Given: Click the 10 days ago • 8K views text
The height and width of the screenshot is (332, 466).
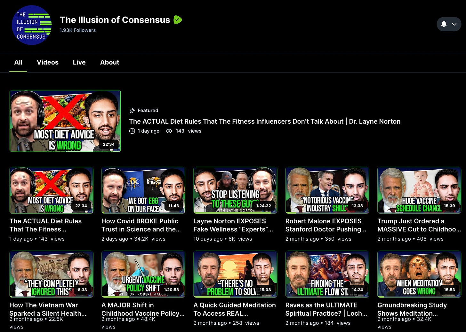Looking at the screenshot, I should (223, 239).
